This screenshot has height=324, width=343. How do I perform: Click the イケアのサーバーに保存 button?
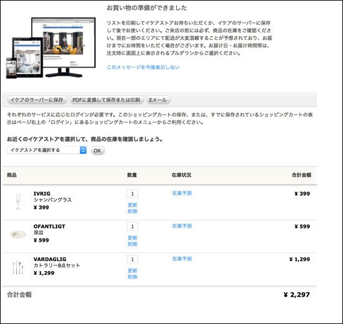tap(37, 100)
